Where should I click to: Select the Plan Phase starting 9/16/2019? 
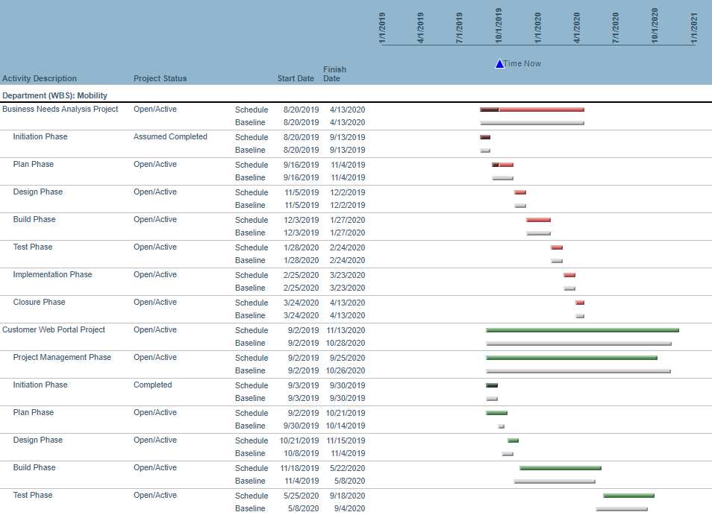pyautogui.click(x=34, y=165)
